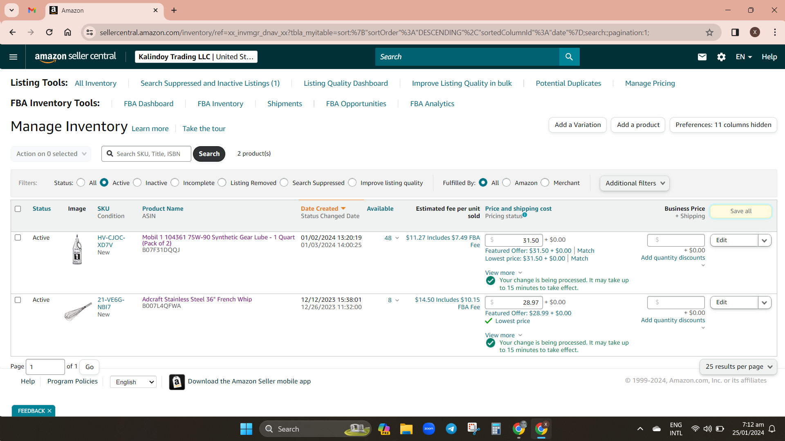Open the Edit dropdown arrow for French Whip
Image resolution: width=785 pixels, height=441 pixels.
pos(765,303)
